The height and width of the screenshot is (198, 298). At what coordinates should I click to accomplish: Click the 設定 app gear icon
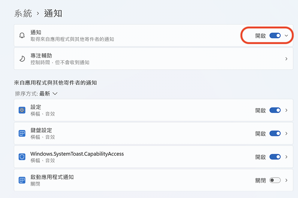(x=22, y=110)
